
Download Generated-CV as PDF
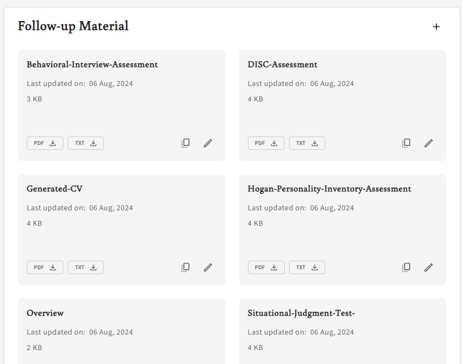(44, 267)
